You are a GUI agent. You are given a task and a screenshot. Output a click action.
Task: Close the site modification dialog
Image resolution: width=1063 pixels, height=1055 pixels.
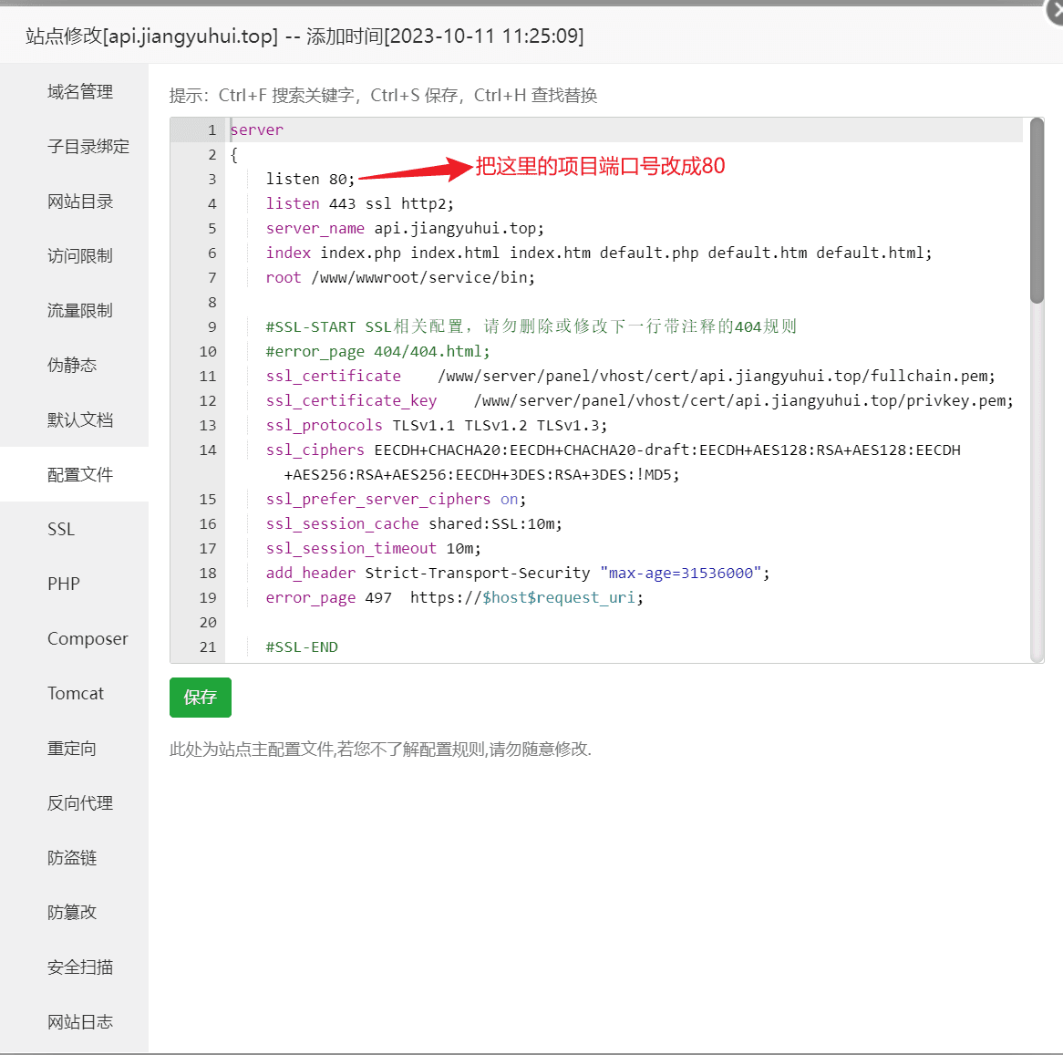(x=1055, y=9)
